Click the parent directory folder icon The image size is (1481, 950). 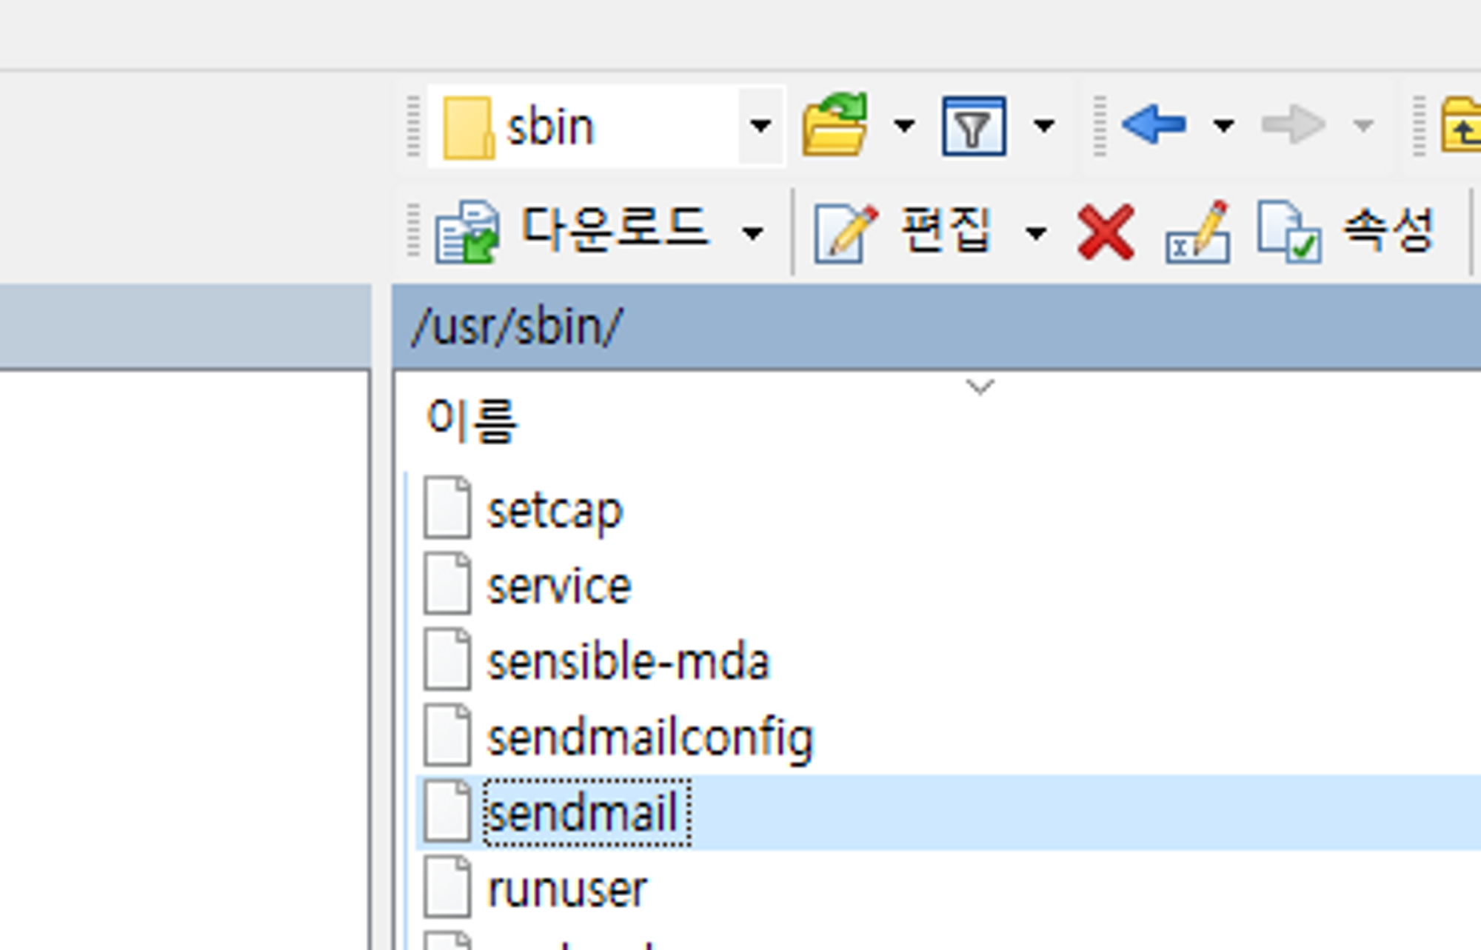(x=1462, y=126)
